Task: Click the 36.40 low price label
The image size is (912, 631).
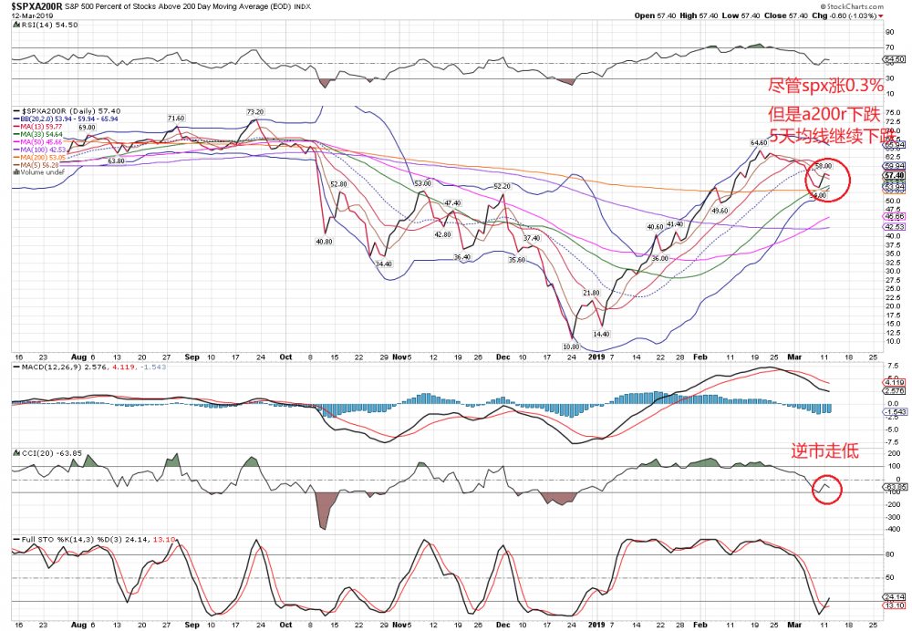Action: [462, 257]
